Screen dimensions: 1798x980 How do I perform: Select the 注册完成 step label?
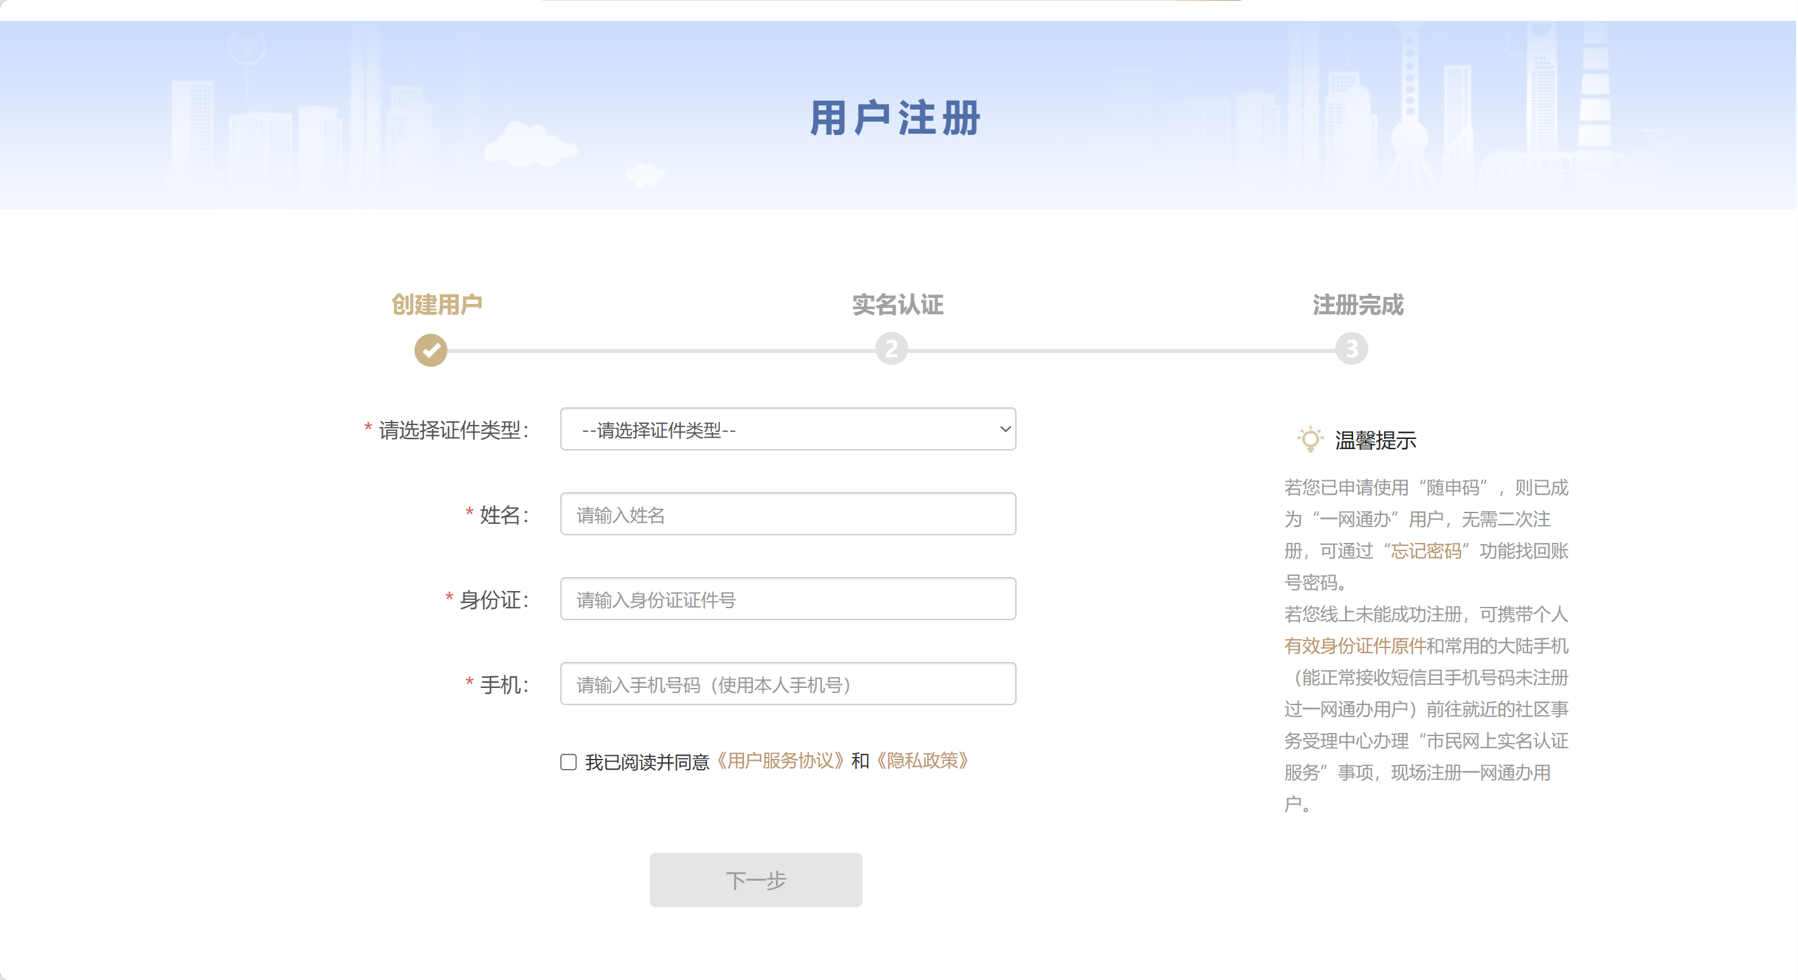click(x=1358, y=305)
